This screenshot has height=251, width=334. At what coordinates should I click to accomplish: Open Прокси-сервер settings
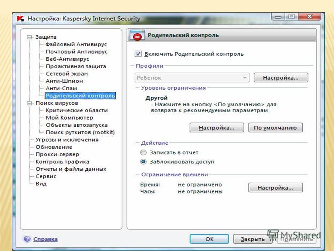(57, 154)
